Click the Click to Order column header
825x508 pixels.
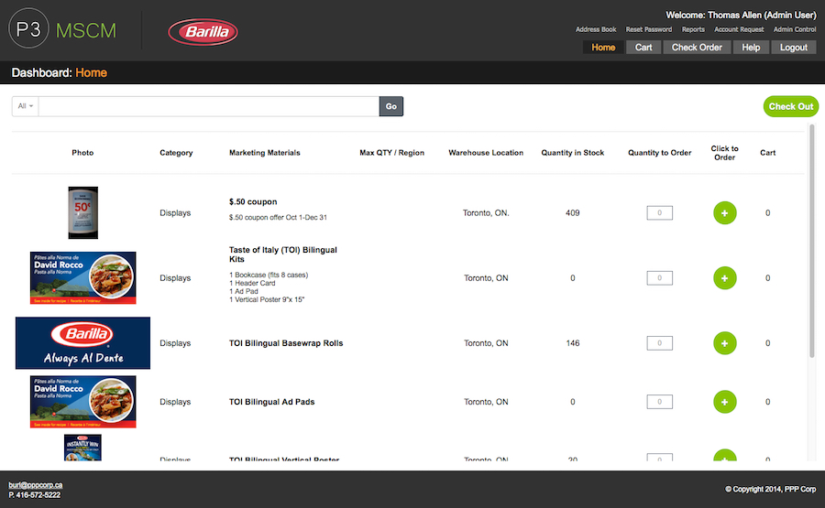pos(724,153)
